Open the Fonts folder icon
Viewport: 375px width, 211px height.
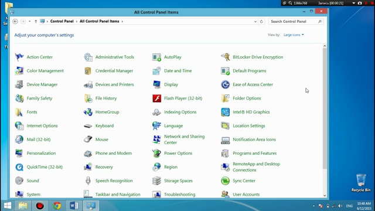click(x=19, y=112)
